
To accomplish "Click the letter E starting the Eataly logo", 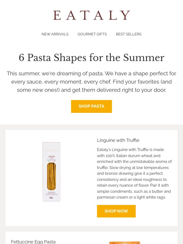I will [57, 15].
